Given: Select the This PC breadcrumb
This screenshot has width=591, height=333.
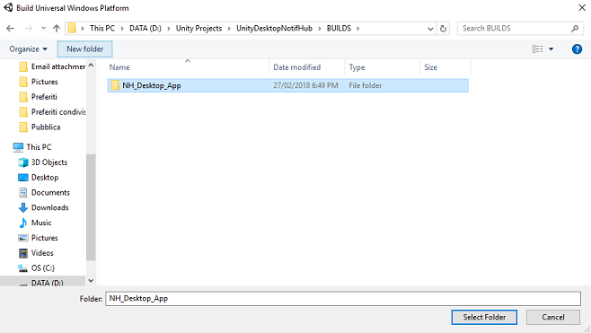Looking at the screenshot, I should [102, 28].
